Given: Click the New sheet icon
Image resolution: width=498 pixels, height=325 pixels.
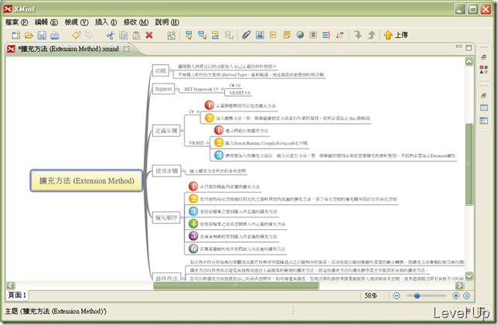Looking at the screenshot, I should pos(171,35).
